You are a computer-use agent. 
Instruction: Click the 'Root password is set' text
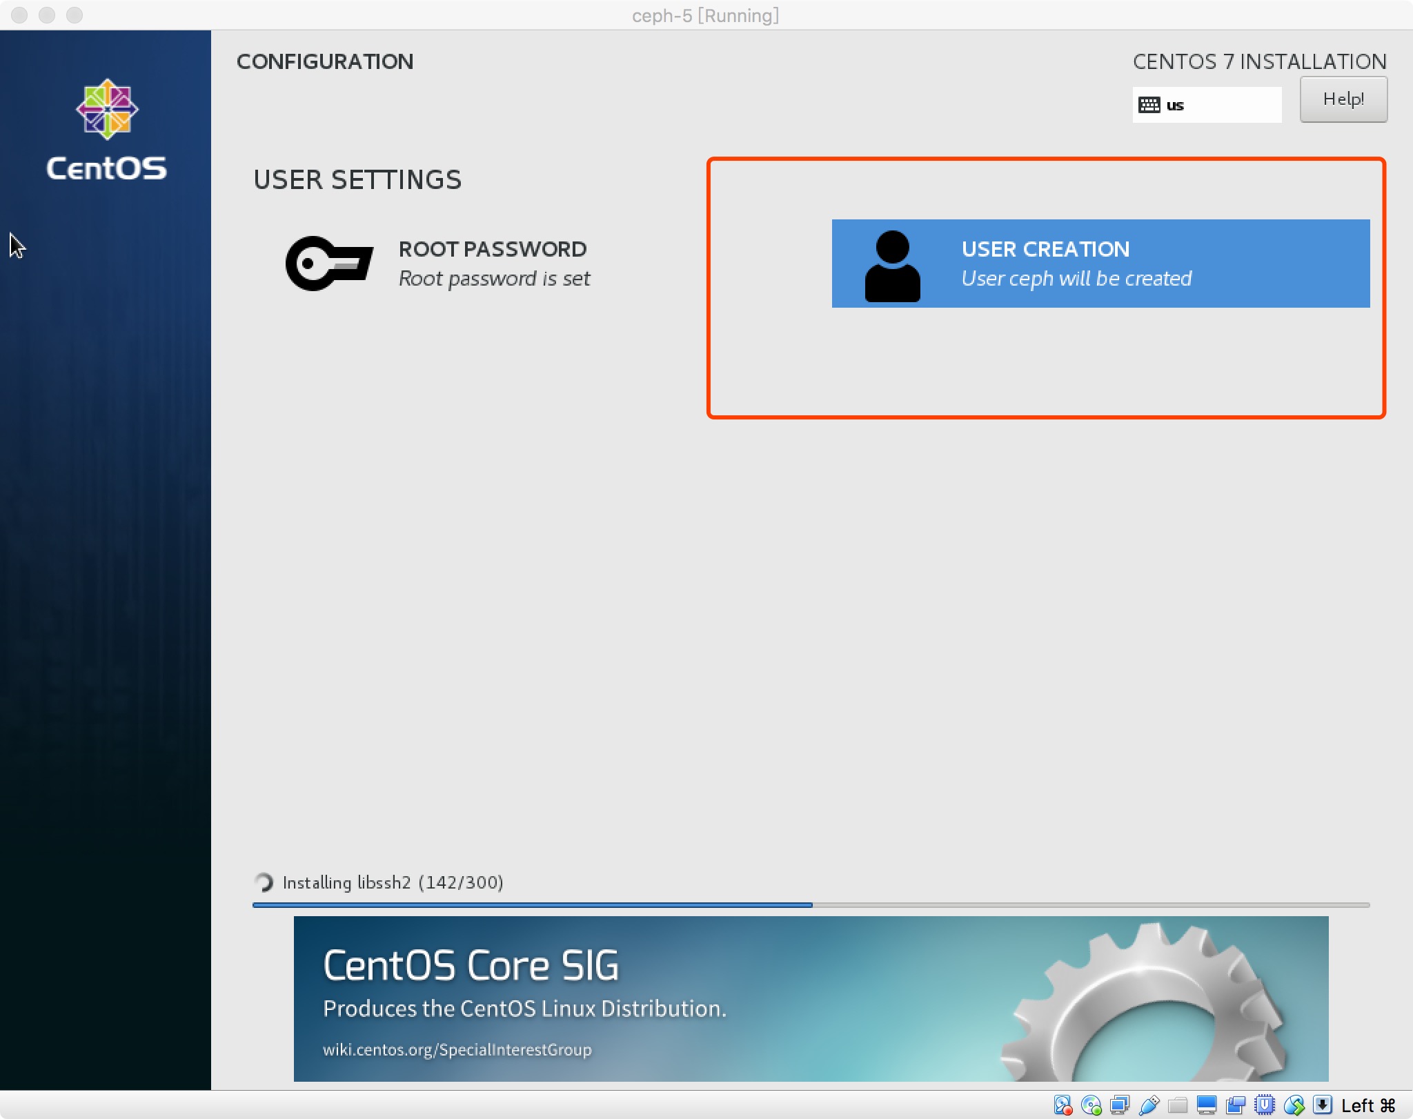(495, 279)
